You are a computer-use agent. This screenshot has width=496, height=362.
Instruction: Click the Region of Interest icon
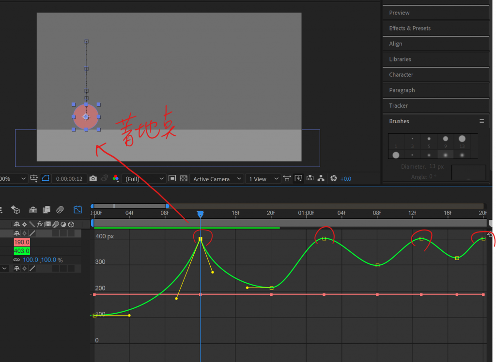(172, 179)
